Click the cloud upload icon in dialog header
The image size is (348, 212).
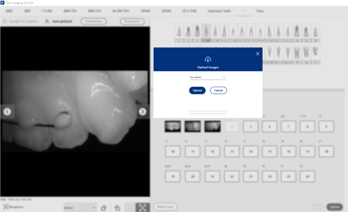[x=208, y=59]
